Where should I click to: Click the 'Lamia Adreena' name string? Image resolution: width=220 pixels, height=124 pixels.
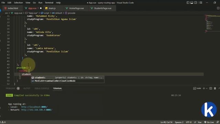pyautogui.click(x=45, y=48)
